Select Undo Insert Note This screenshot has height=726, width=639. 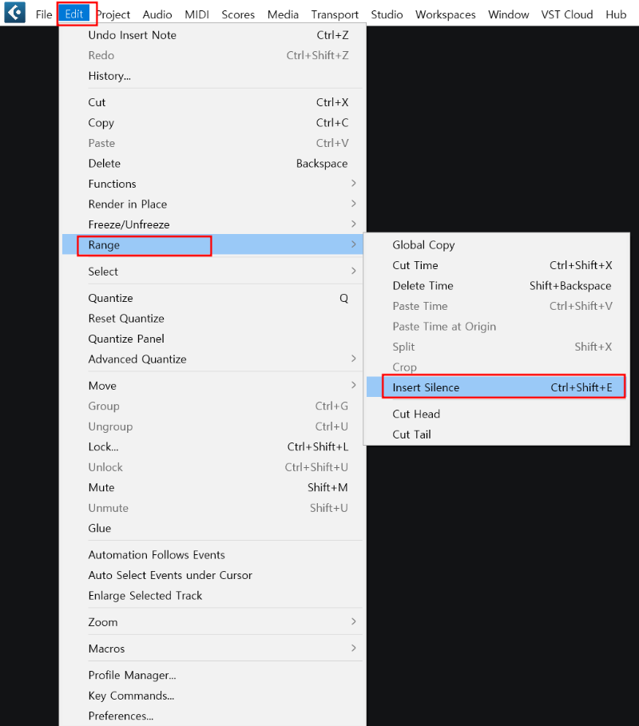(x=213, y=34)
